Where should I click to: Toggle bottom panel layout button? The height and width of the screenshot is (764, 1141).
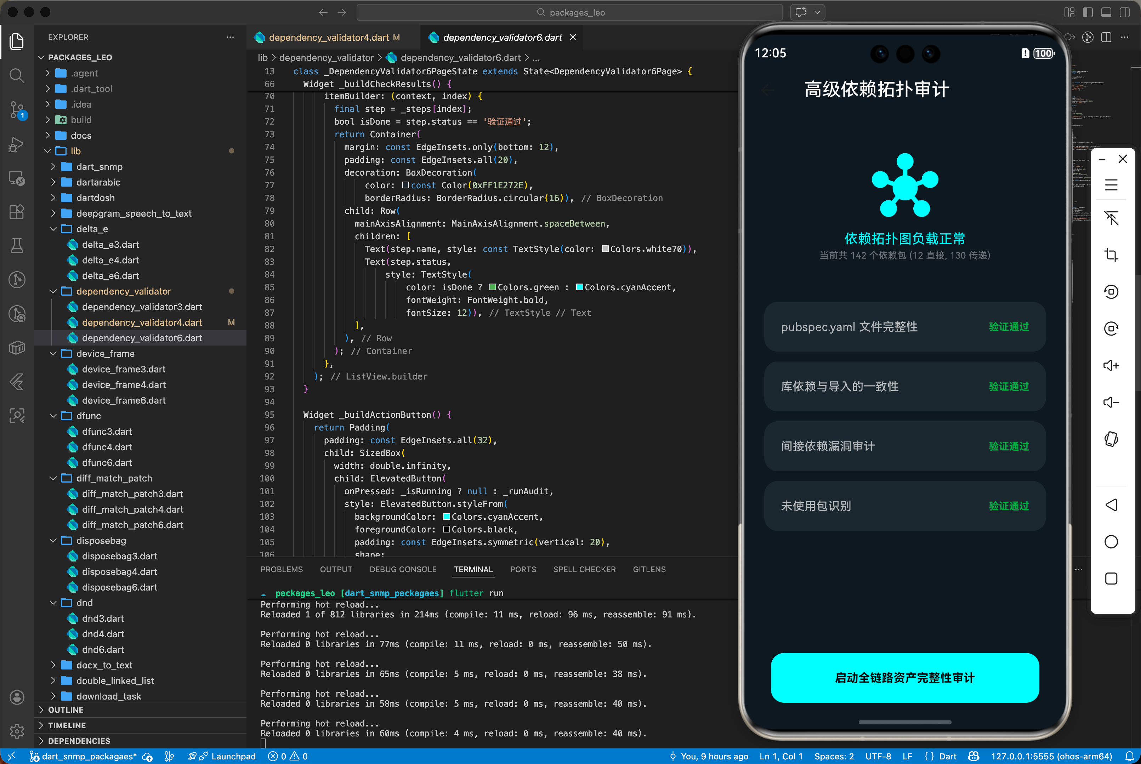pyautogui.click(x=1106, y=12)
